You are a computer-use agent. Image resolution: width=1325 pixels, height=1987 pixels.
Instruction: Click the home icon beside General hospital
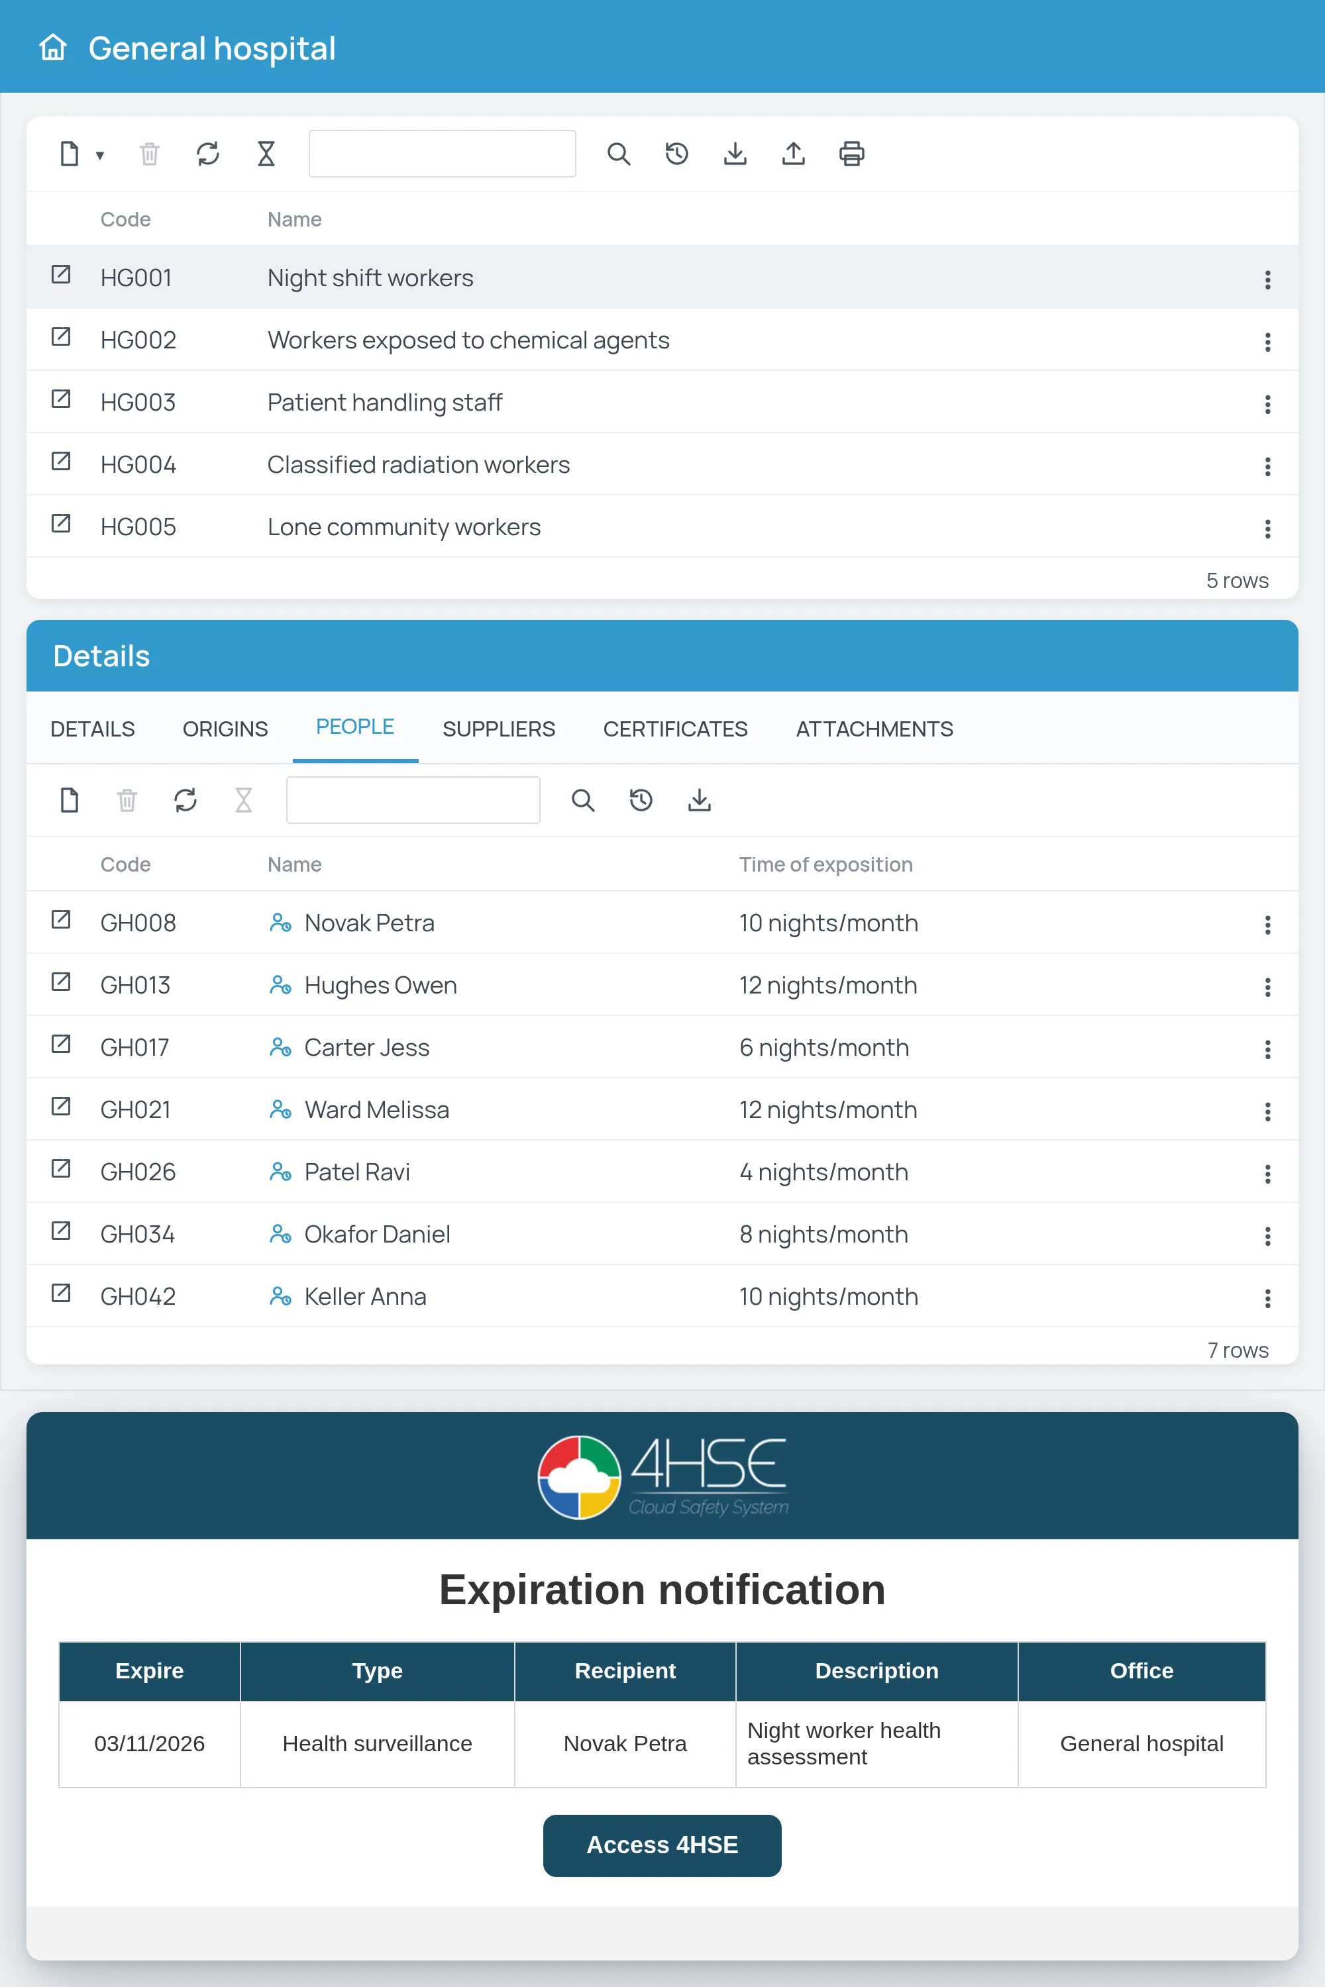(52, 48)
